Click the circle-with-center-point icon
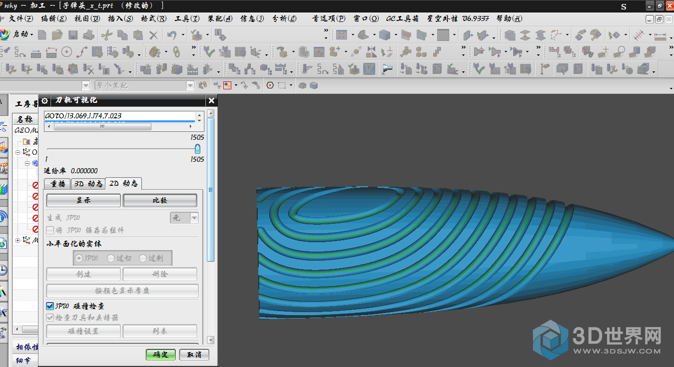The width and height of the screenshot is (674, 367). [66, 51]
